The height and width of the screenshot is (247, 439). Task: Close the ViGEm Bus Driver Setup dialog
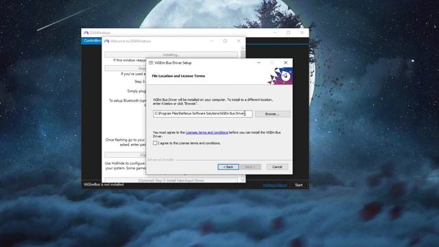(x=285, y=62)
